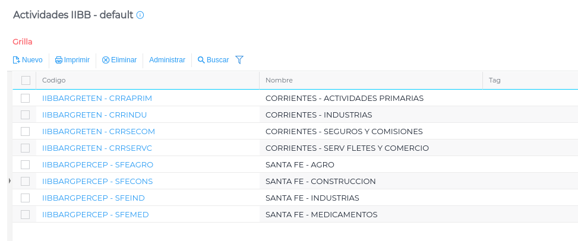Viewport: 578px width, 241px height.
Task: Click the Nuevo new-record icon
Action: coord(17,60)
